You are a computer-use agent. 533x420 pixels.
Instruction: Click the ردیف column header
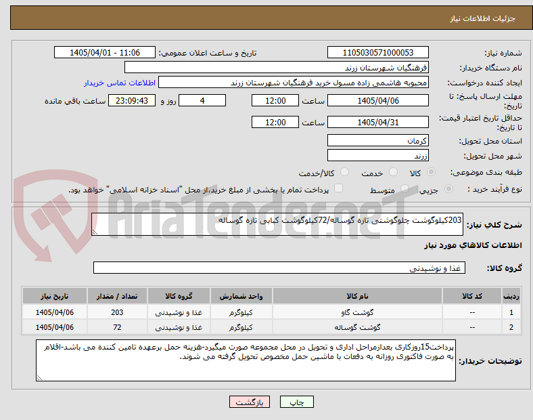tap(511, 296)
